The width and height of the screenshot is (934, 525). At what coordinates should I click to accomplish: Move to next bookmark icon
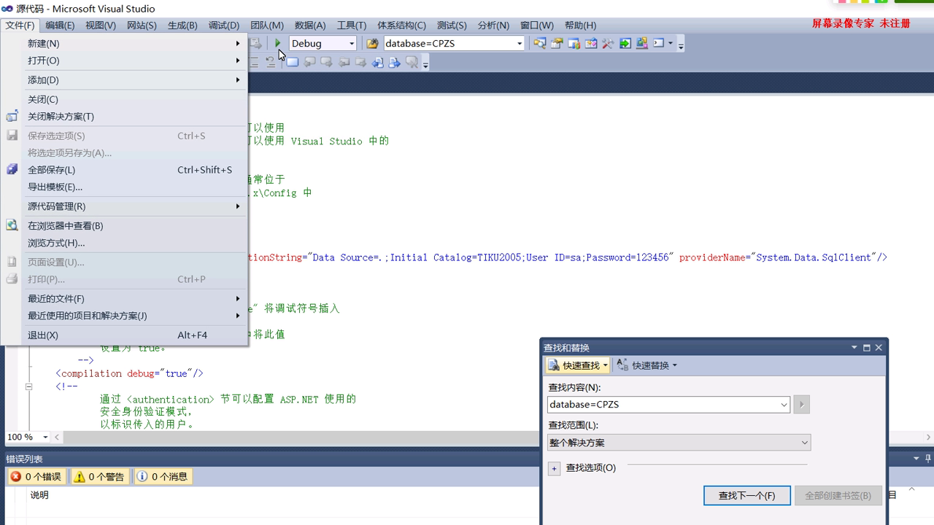coord(326,63)
